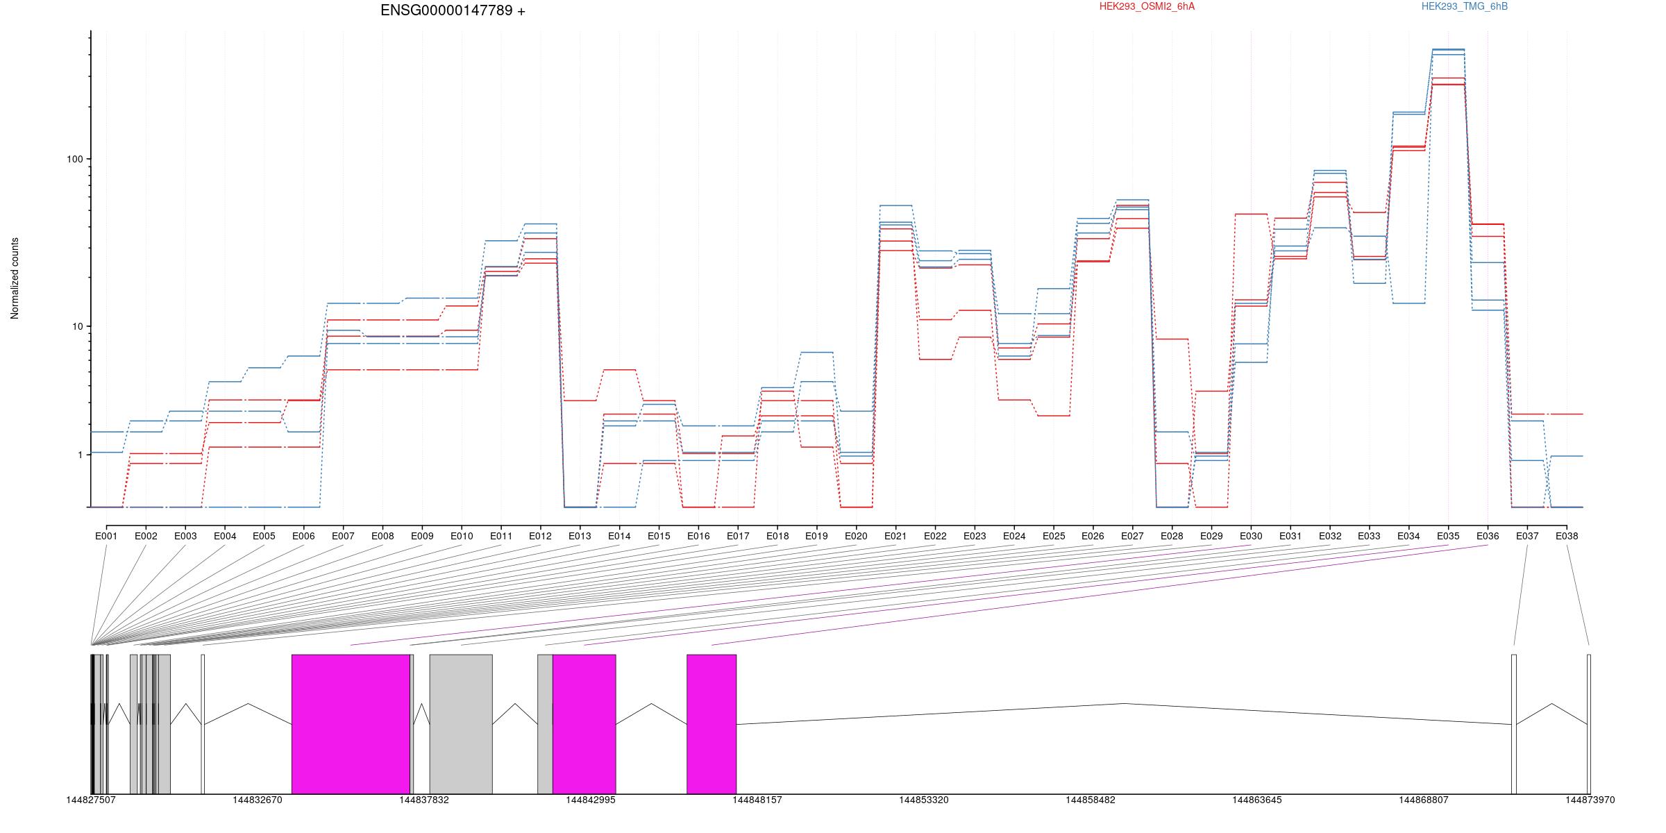This screenshot has width=1666, height=833.
Task: Click exon label E006
Action: pos(303,536)
